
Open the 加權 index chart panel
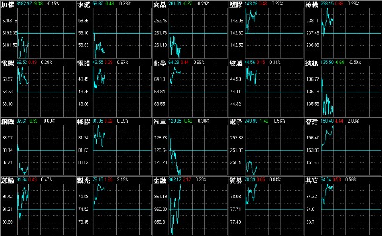point(38,30)
